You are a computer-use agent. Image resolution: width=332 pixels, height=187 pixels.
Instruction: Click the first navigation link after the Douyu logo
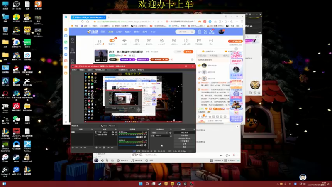[103, 32]
